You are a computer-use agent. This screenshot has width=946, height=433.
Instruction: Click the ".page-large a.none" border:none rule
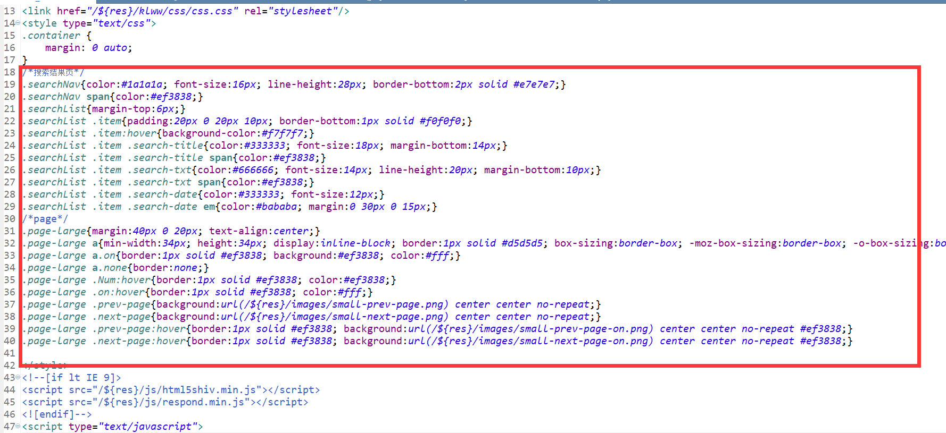pyautogui.click(x=115, y=268)
